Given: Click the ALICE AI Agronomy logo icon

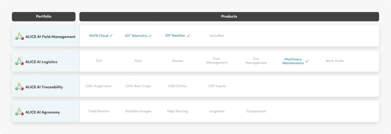Looking at the screenshot, I should 20,112.
